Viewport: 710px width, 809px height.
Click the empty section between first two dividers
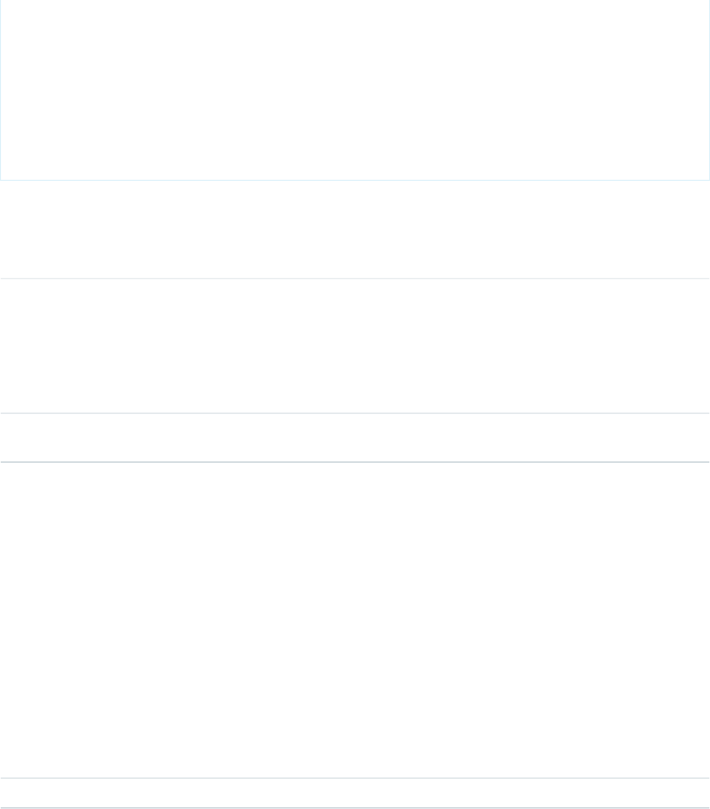coord(355,345)
